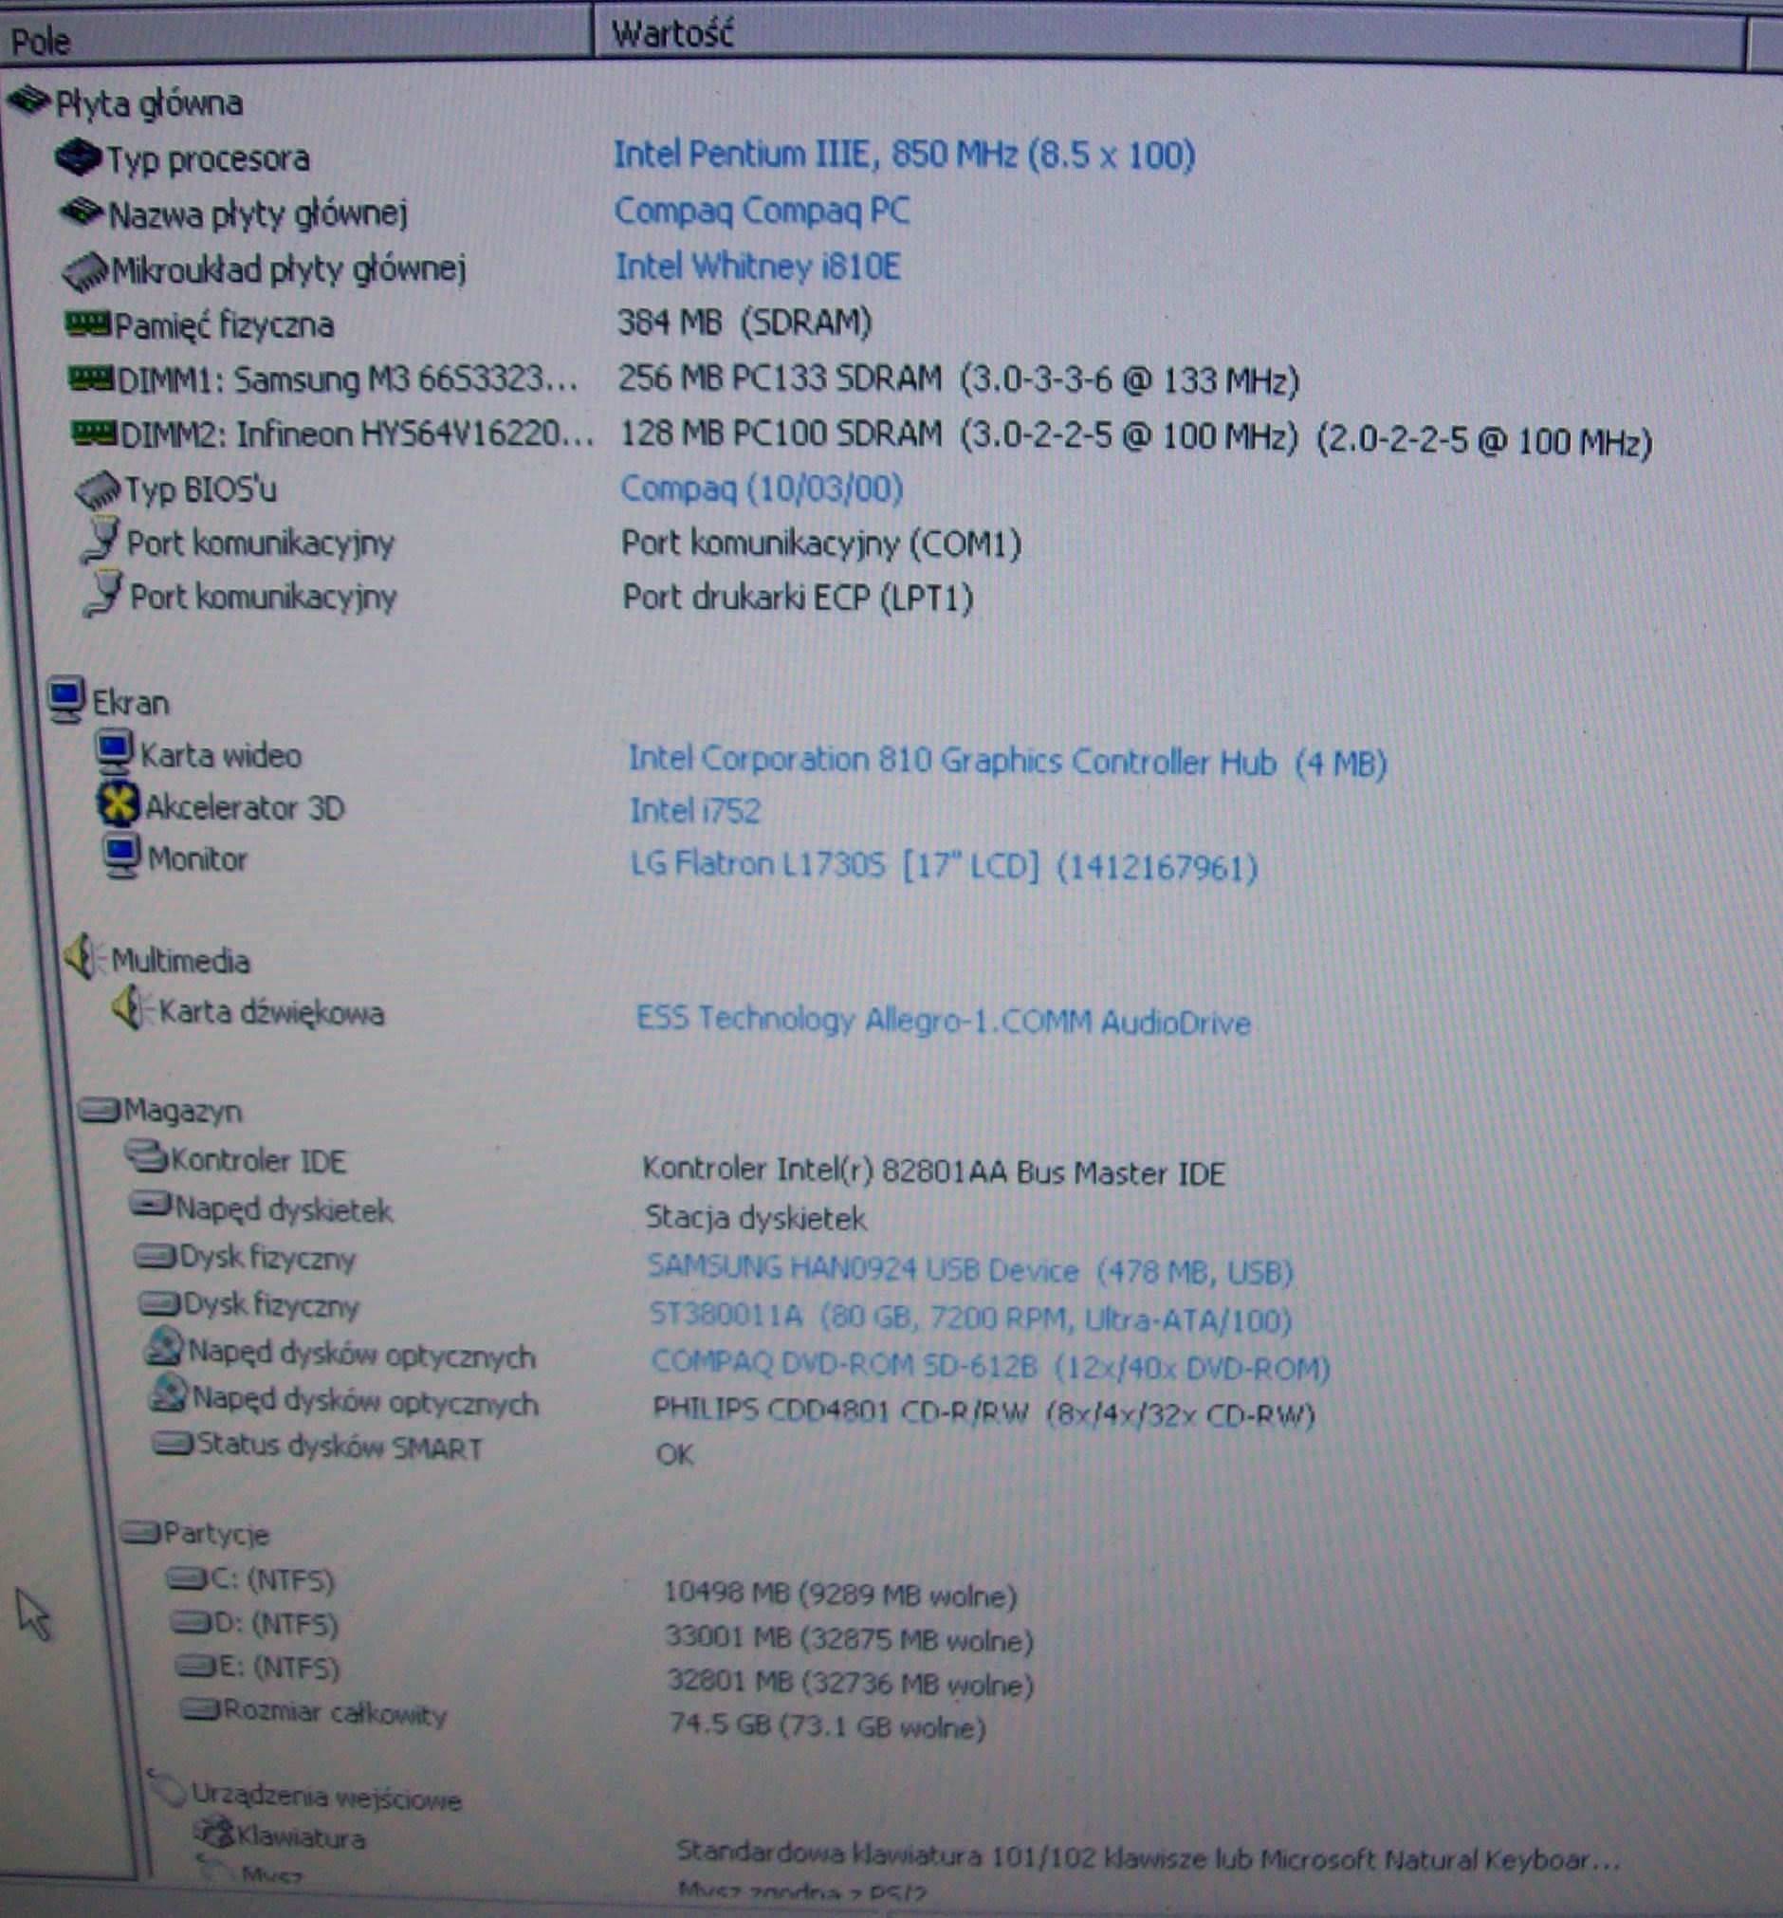Open the Intel Whitney i810E link
Screen dimensions: 1783x1918
(x=759, y=267)
